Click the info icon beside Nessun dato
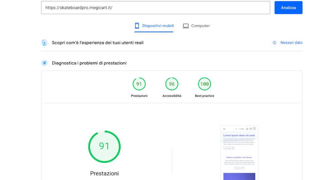335x180 pixels. coord(275,43)
